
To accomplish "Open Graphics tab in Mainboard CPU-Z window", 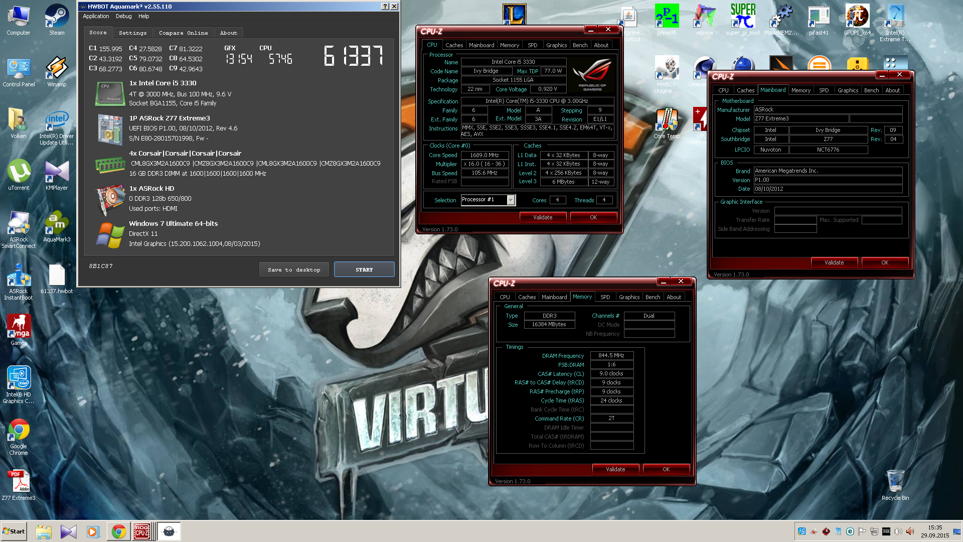I will point(848,90).
